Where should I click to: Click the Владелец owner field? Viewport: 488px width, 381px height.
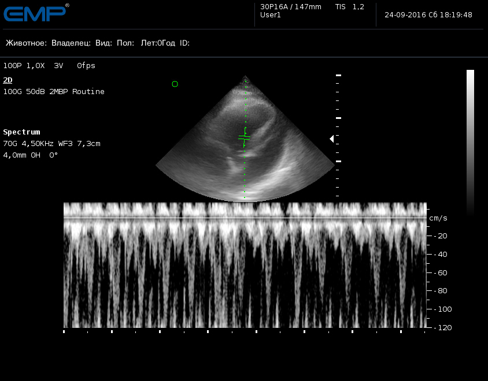pyautogui.click(x=71, y=43)
